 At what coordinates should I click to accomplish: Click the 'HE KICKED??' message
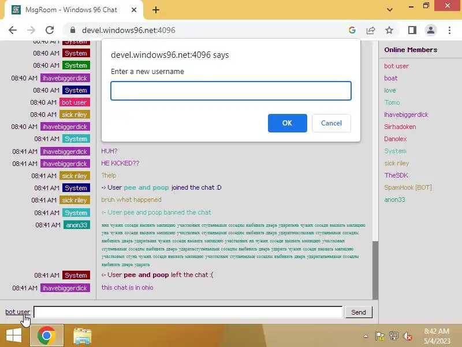pos(120,163)
